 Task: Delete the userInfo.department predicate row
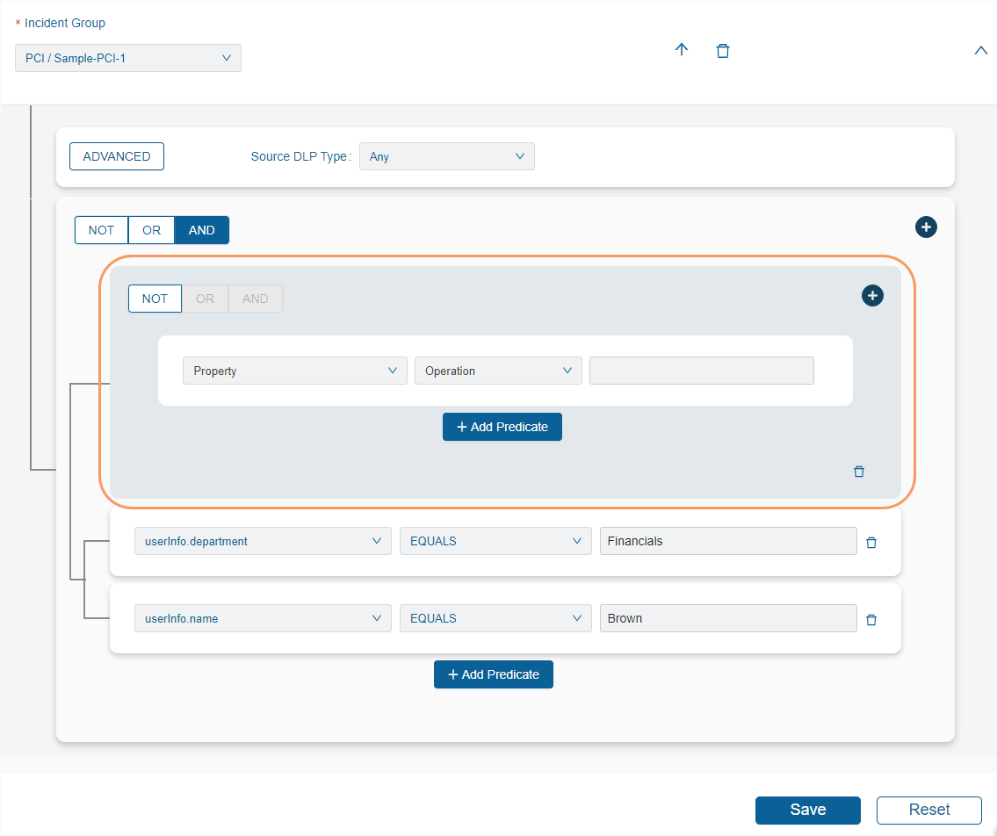pos(871,542)
